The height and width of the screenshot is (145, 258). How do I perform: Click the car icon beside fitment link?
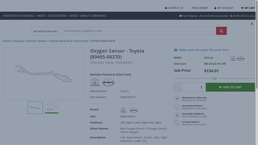point(176,50)
